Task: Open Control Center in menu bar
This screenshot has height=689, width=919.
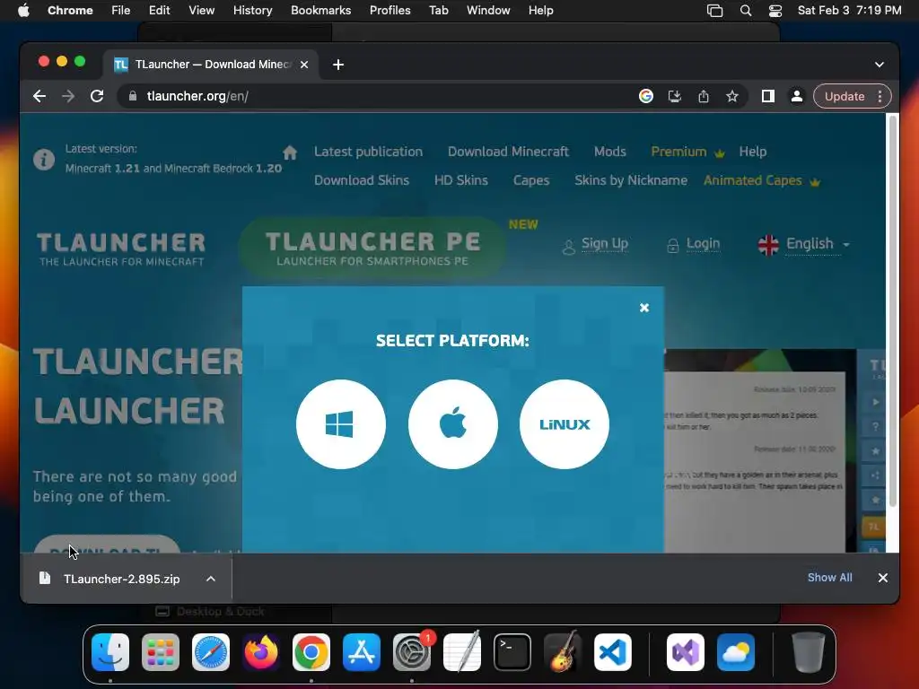Action: coord(775,11)
